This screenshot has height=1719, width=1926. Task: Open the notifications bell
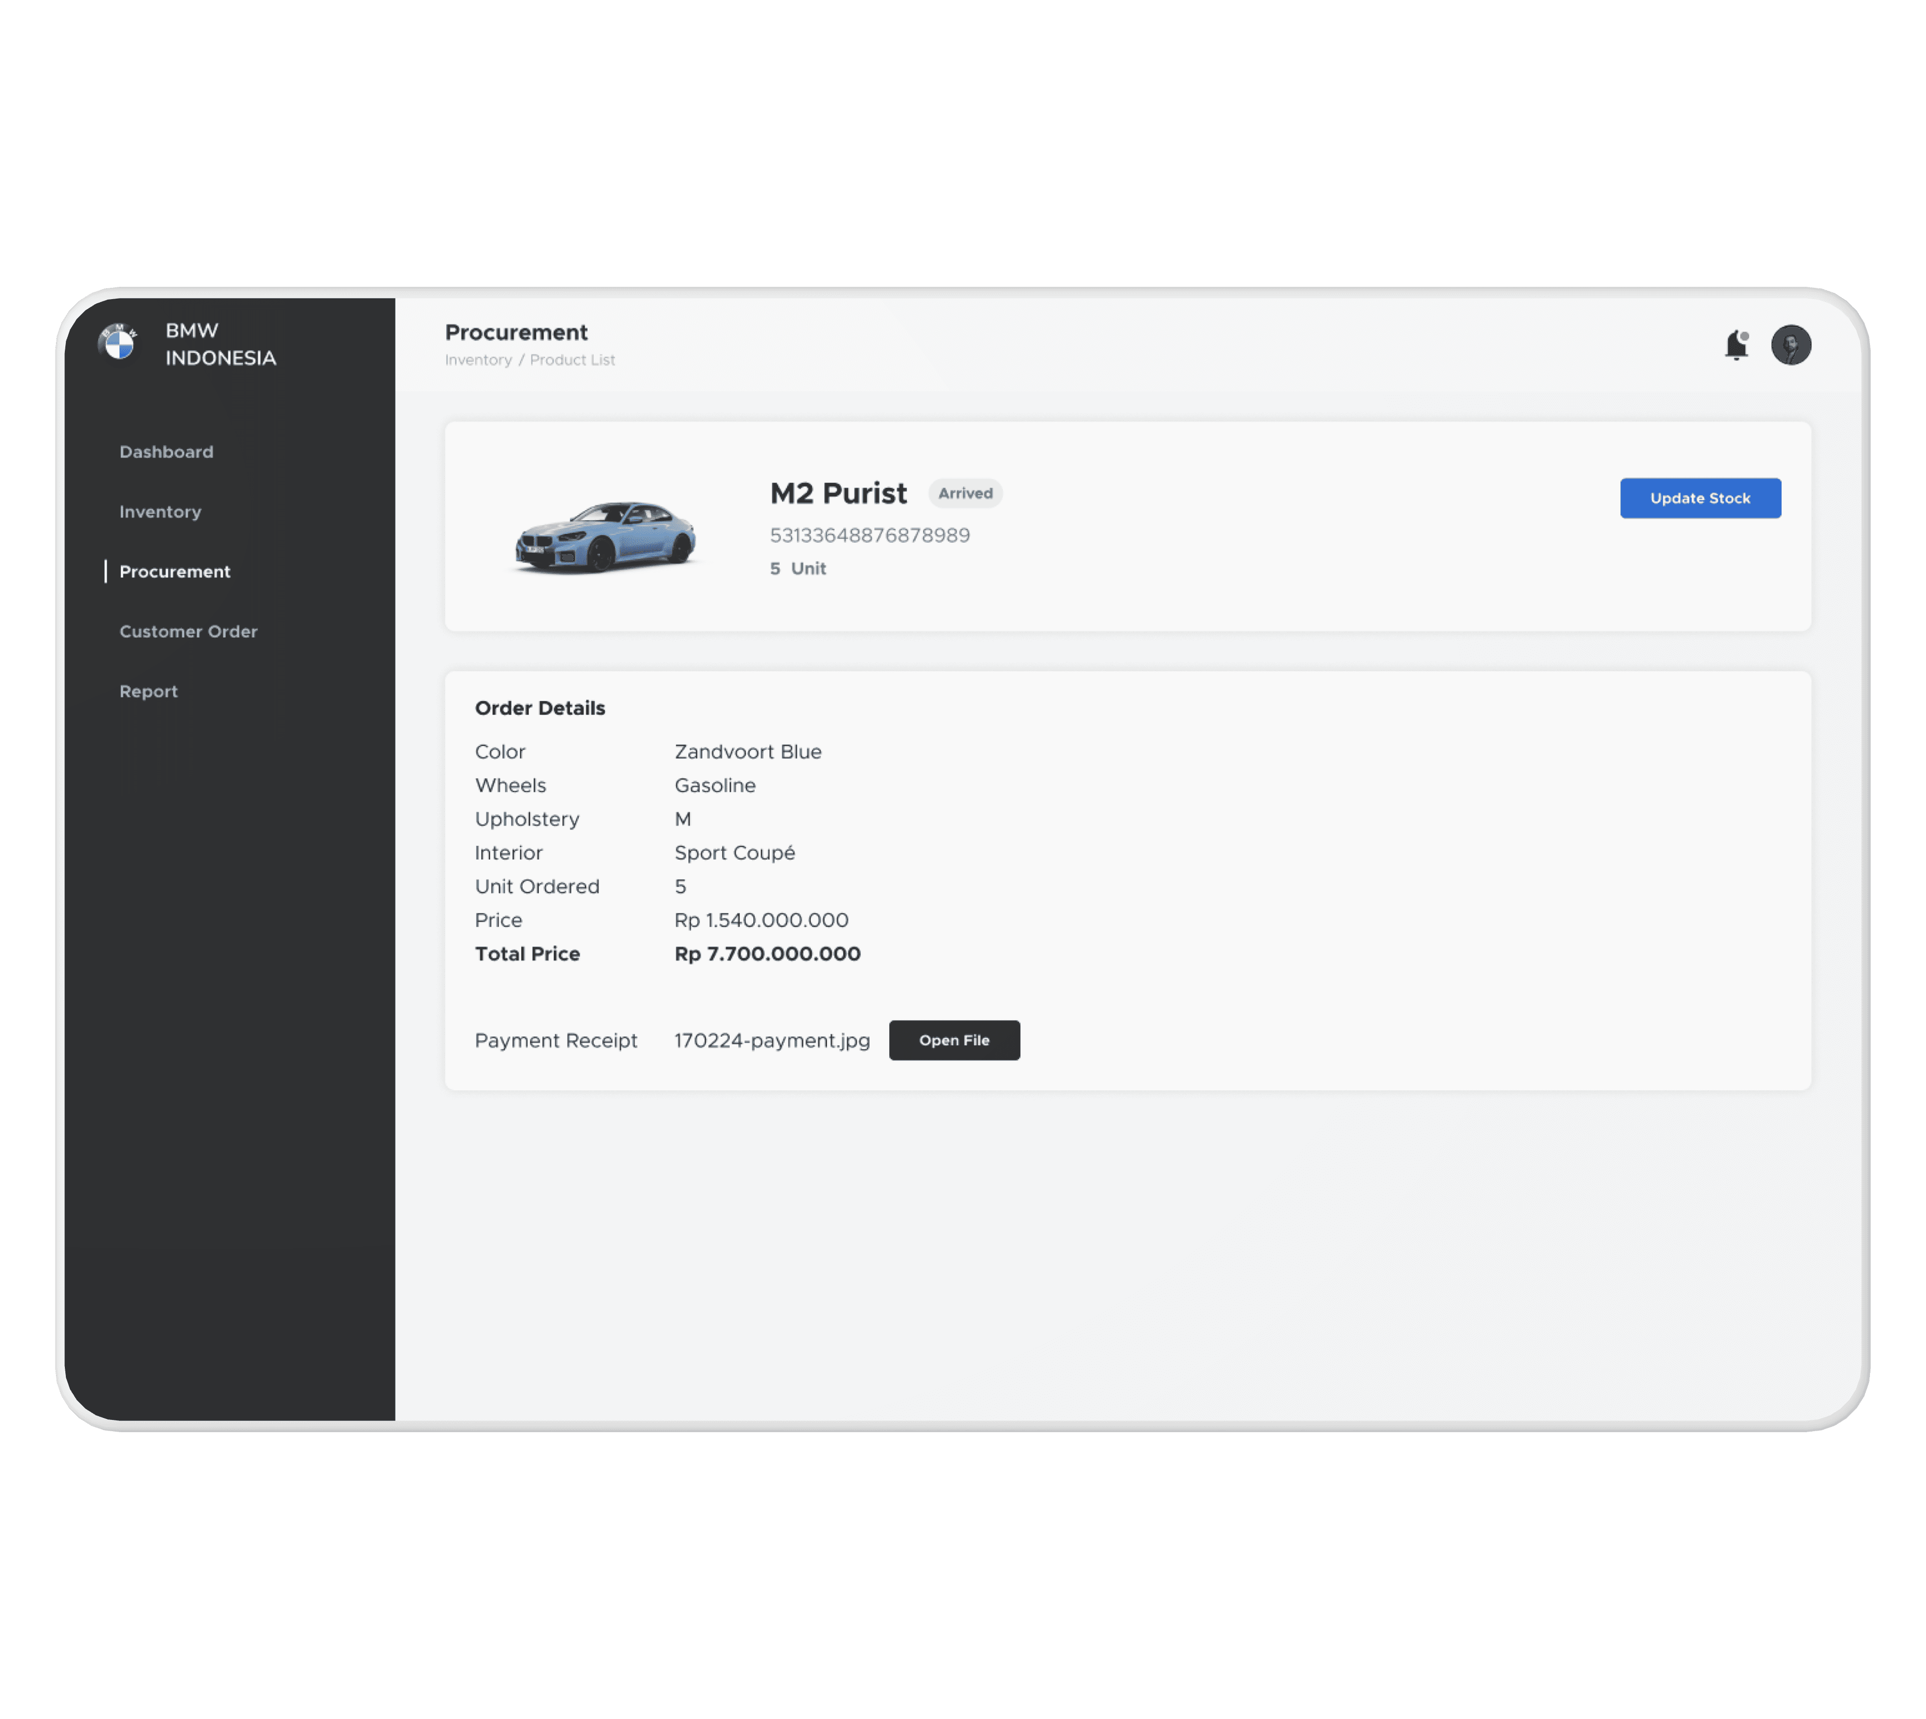(x=1737, y=345)
